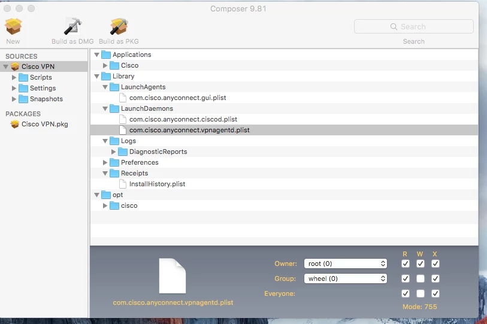Click the Settings folder icon in sidebar
This screenshot has width=487, height=324.
(23, 88)
